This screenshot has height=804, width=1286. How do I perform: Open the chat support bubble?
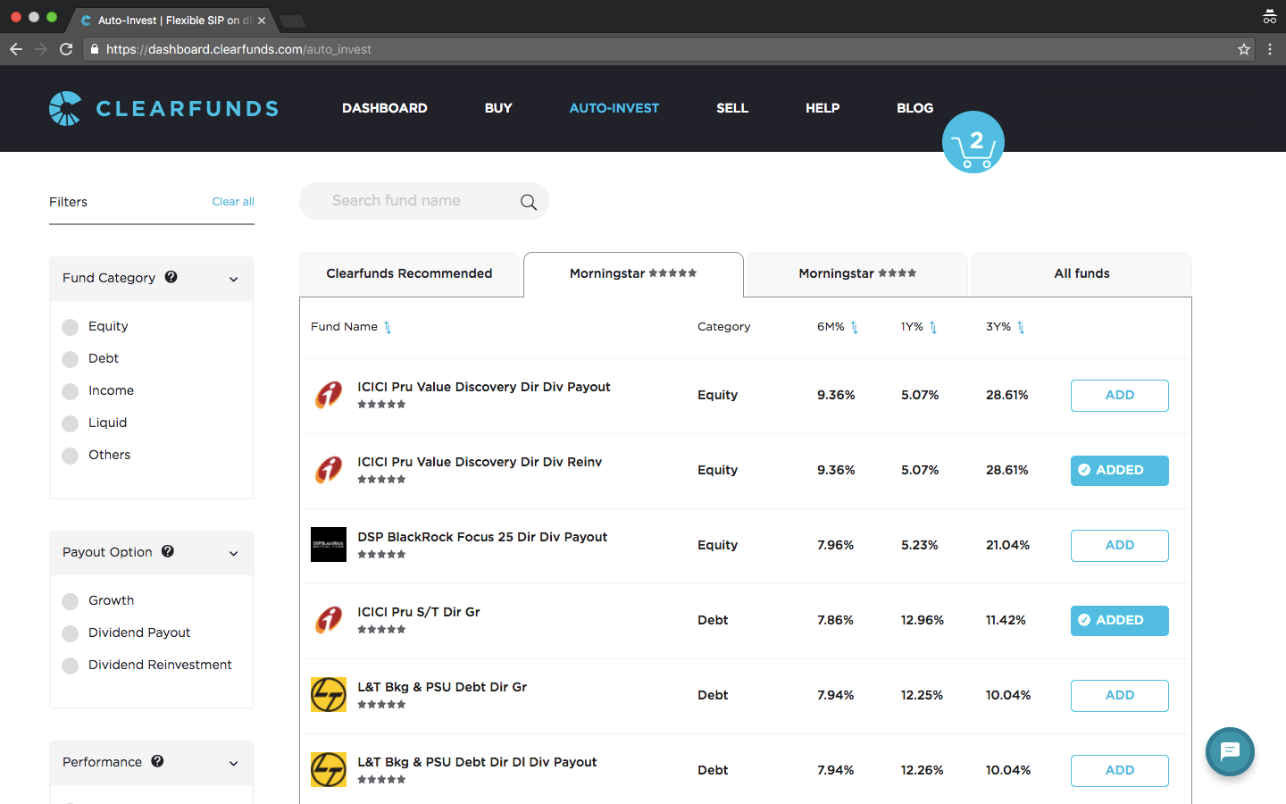point(1230,751)
